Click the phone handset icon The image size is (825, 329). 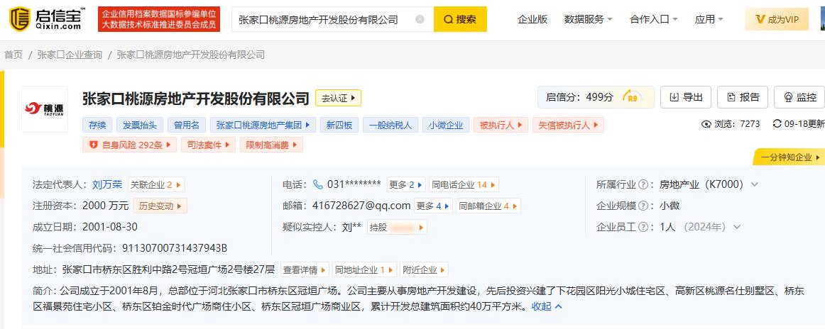point(318,184)
